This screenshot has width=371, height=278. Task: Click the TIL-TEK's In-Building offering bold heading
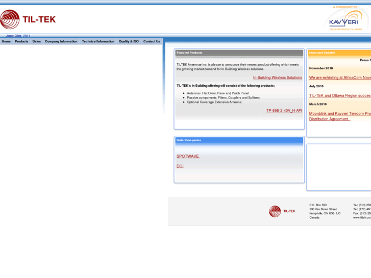coord(226,86)
